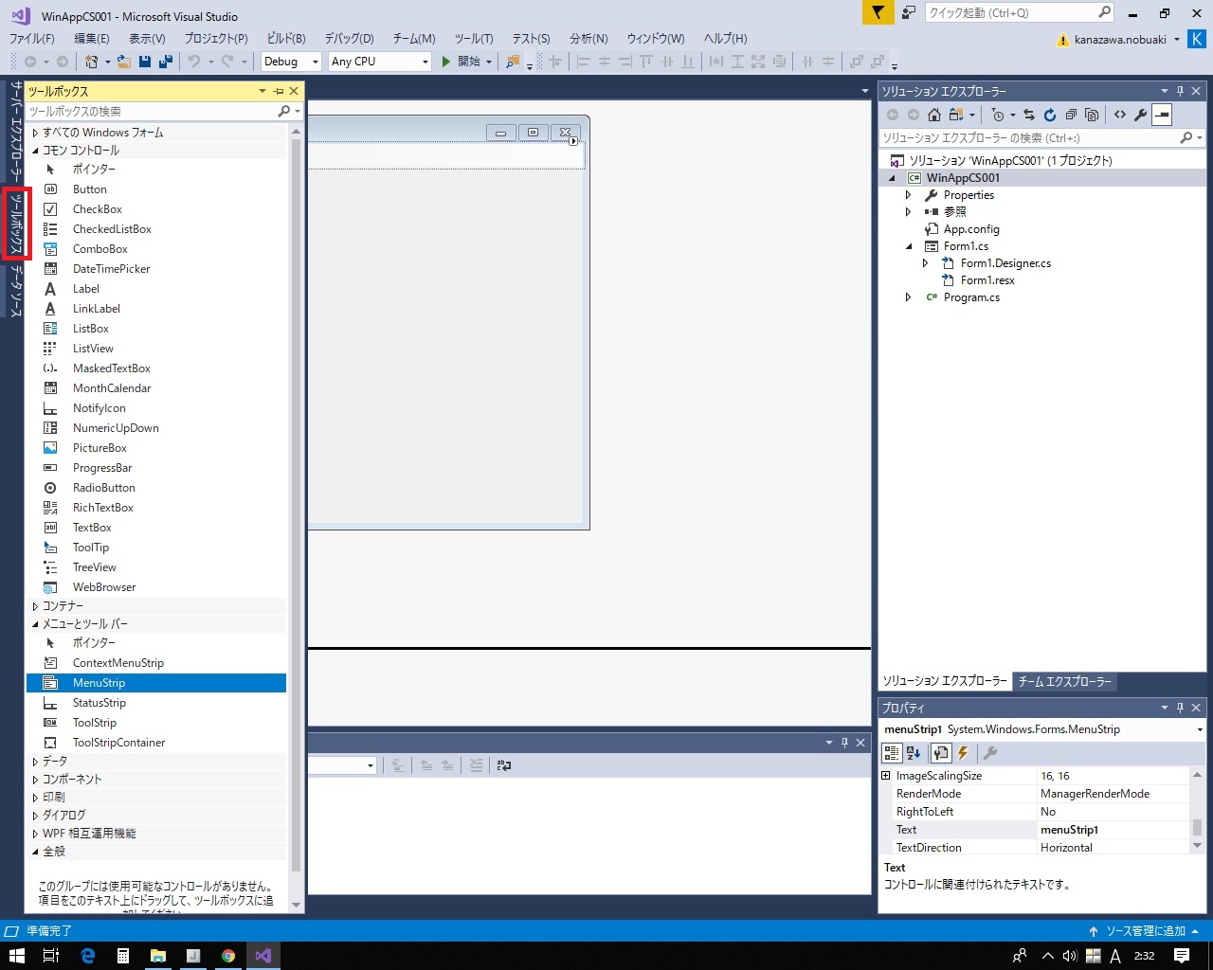Click Sync with Active Document icon

pos(1029,115)
